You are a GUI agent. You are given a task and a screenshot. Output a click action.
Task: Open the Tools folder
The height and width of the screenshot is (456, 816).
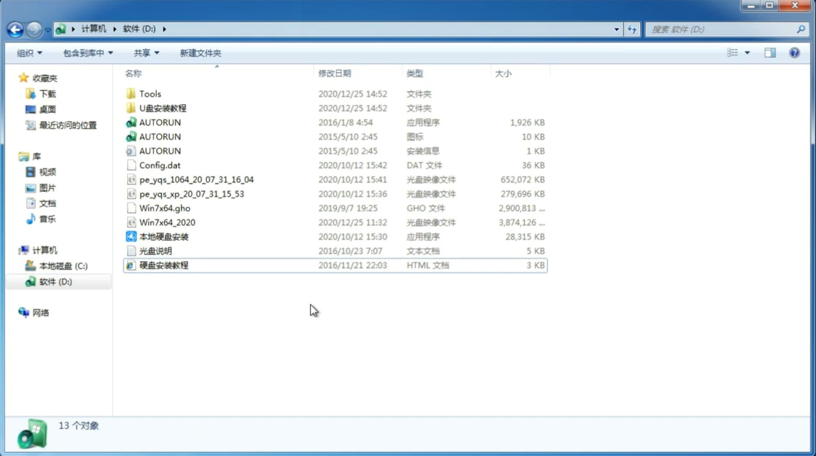coord(150,93)
